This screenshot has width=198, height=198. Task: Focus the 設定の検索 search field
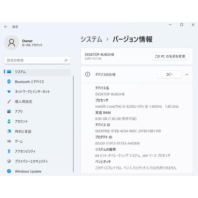(x=37, y=60)
